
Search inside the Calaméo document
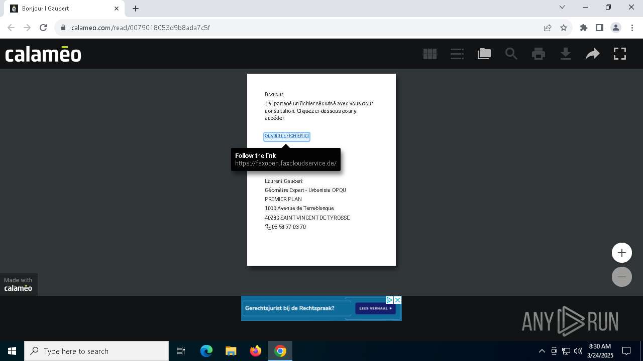[511, 54]
